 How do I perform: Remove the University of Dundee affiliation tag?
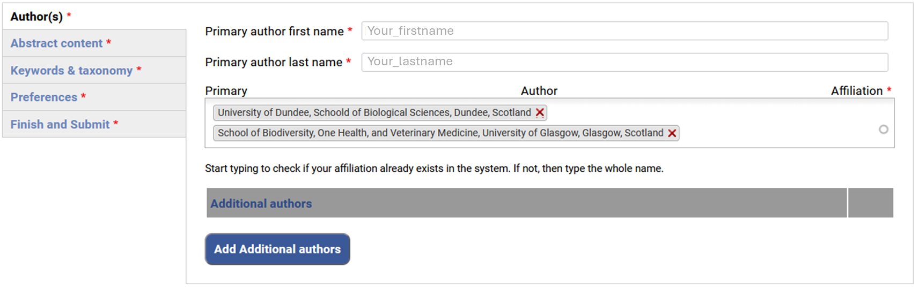click(540, 113)
